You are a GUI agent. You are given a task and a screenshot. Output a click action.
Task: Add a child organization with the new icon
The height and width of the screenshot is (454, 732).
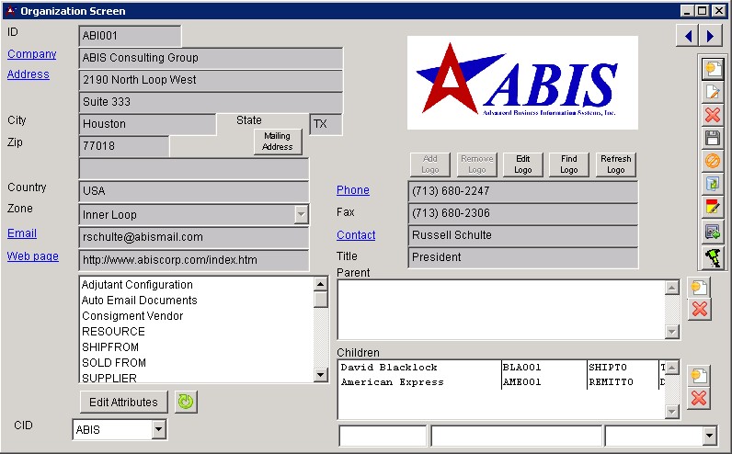click(699, 376)
